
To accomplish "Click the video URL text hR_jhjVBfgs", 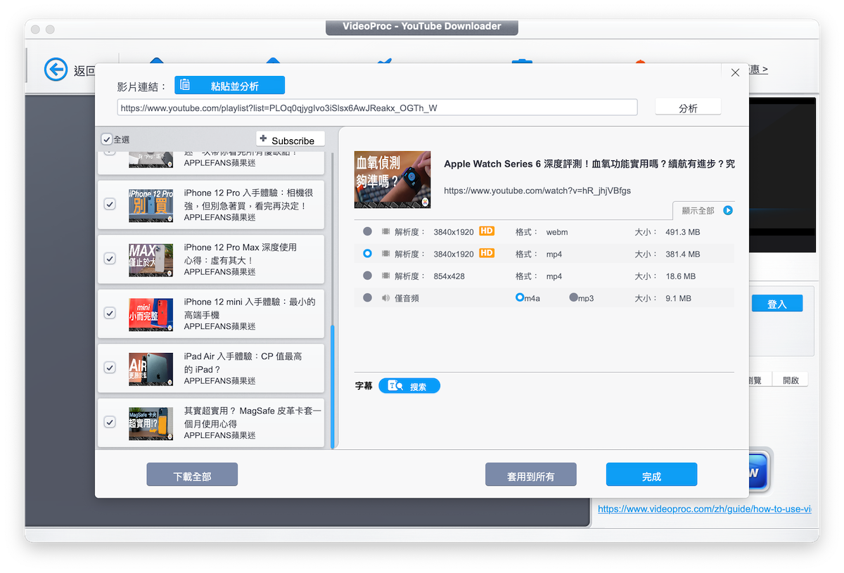I will (537, 190).
